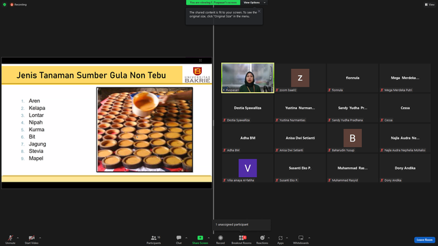Click the Recording indicator
The image size is (438, 246).
[18, 5]
